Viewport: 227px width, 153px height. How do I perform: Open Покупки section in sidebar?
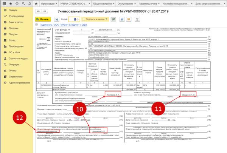tap(13, 34)
